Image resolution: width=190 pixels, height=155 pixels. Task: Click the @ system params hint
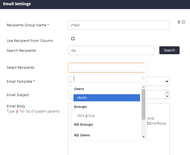(17, 111)
